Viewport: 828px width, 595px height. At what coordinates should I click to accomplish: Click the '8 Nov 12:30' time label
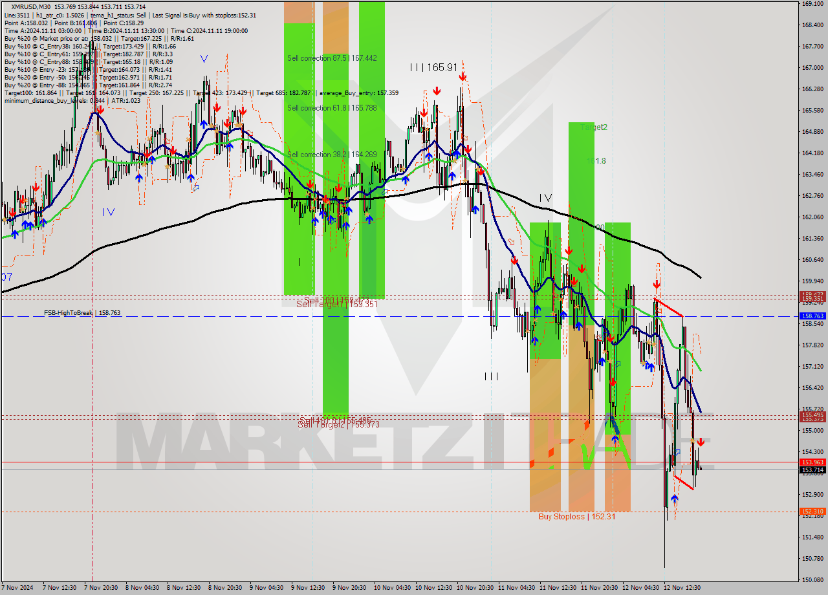point(184,588)
